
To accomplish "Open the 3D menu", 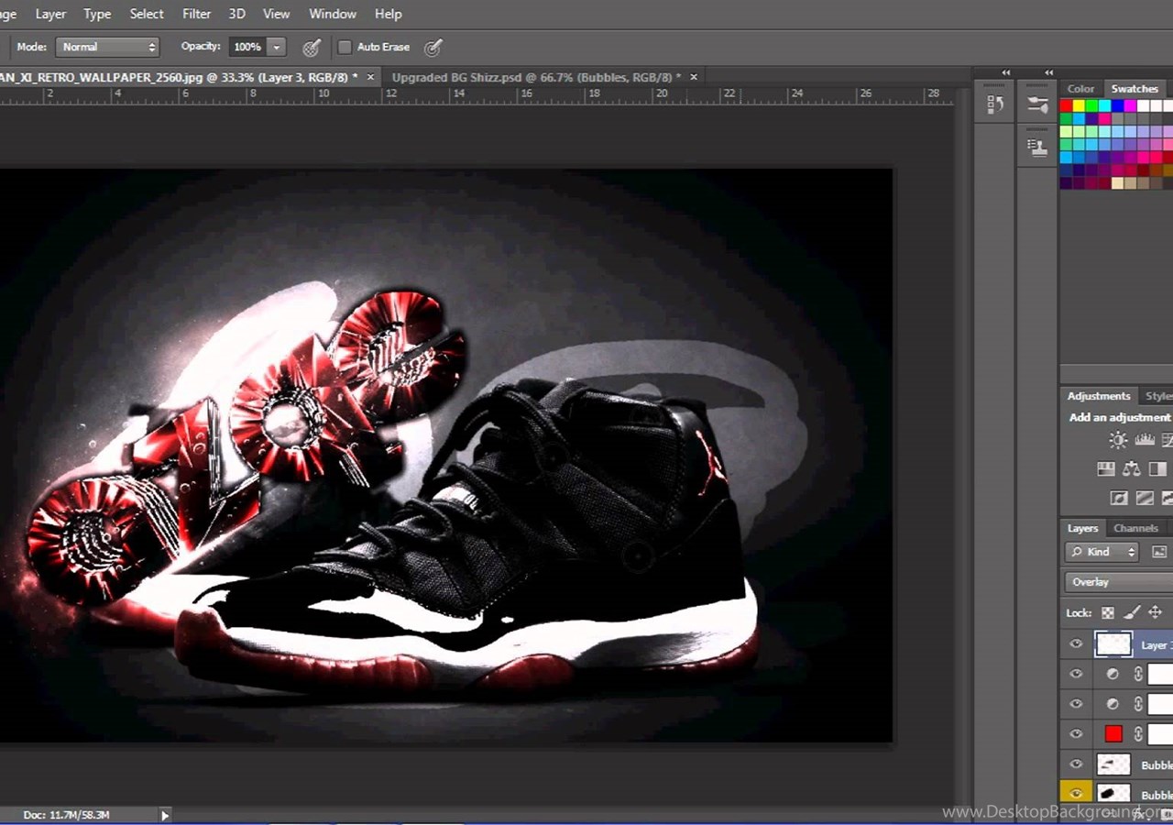I will pos(236,14).
